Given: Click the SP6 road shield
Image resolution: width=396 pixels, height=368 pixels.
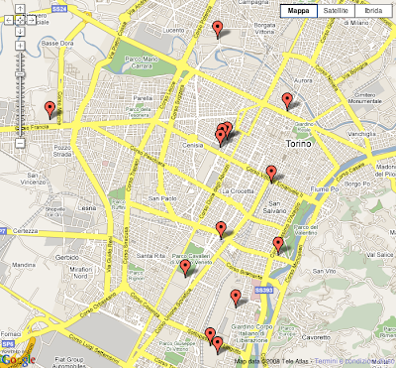Looking at the screenshot, I should coord(8,344).
